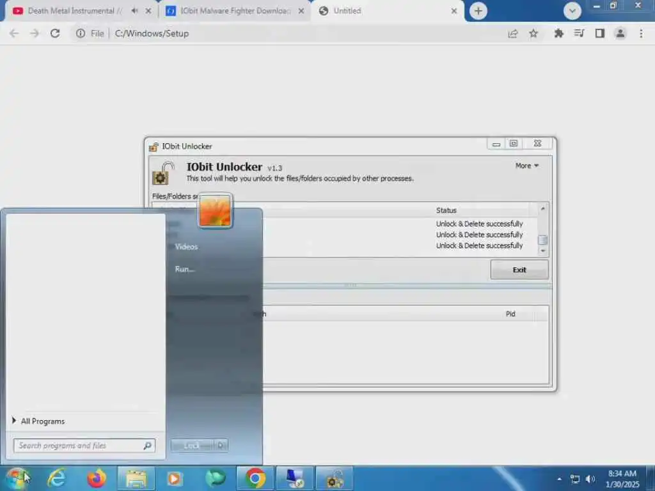Open the site info icon beside File

click(x=80, y=33)
